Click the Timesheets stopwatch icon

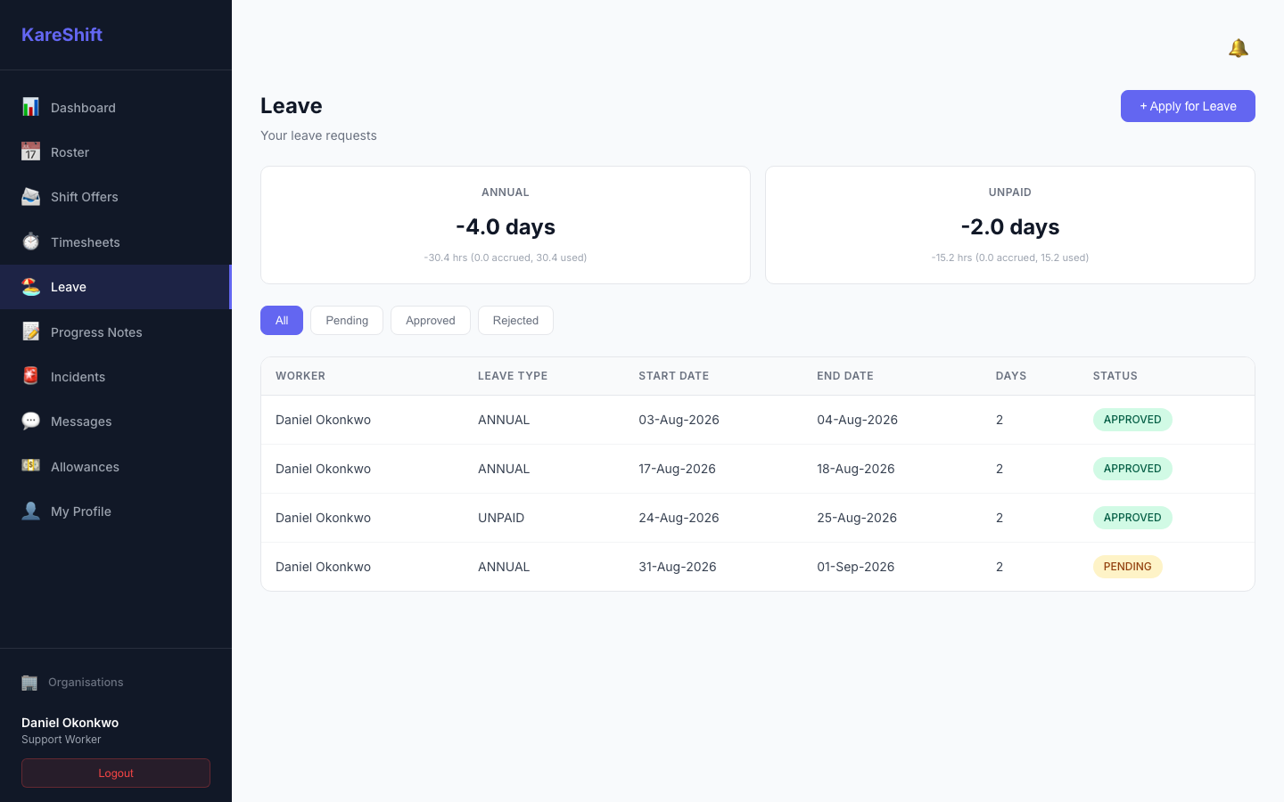(x=30, y=241)
